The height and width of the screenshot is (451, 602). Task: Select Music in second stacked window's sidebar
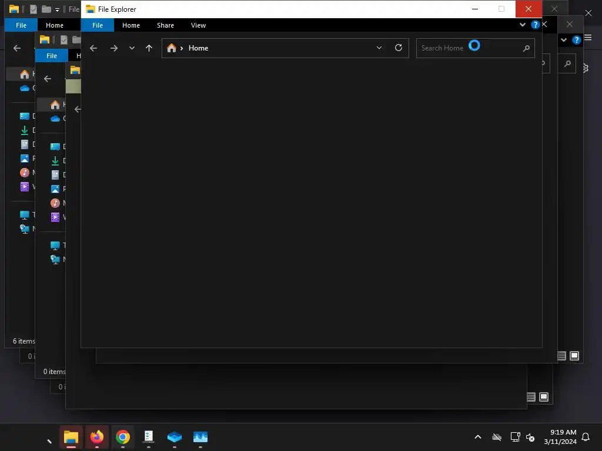[55, 203]
